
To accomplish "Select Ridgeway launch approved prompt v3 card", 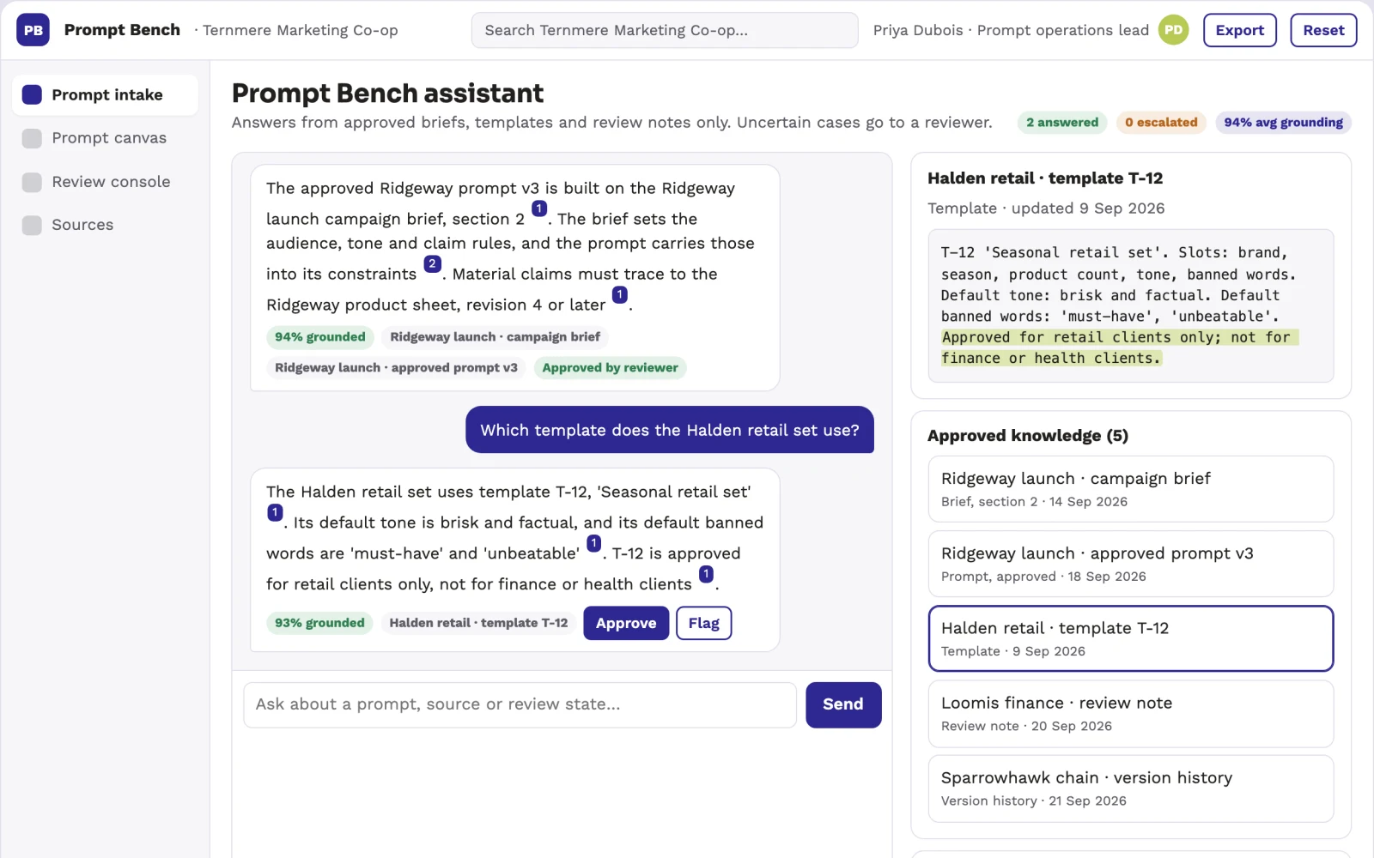I will tap(1130, 564).
